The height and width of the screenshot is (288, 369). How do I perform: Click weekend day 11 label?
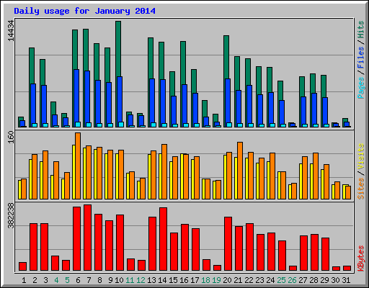130,280
